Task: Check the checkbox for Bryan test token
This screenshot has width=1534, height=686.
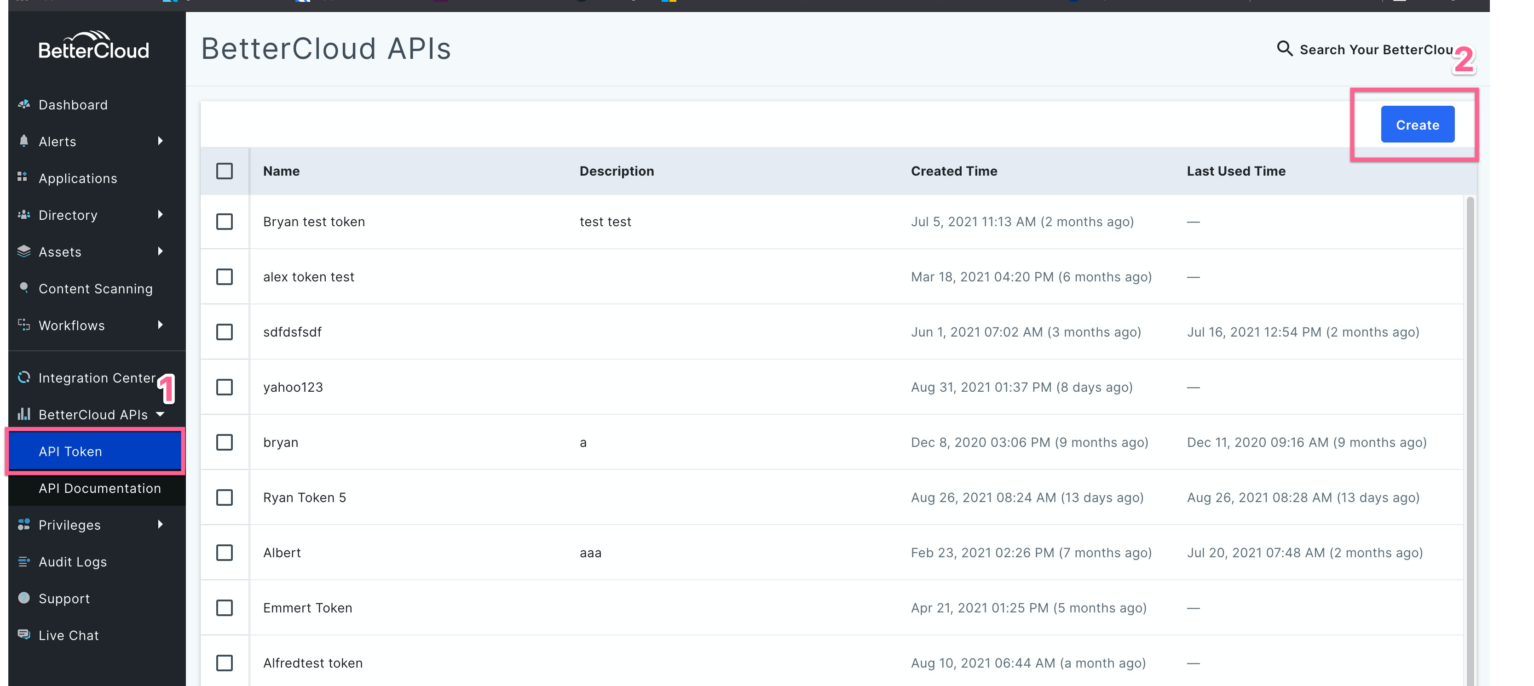Action: pyautogui.click(x=225, y=222)
